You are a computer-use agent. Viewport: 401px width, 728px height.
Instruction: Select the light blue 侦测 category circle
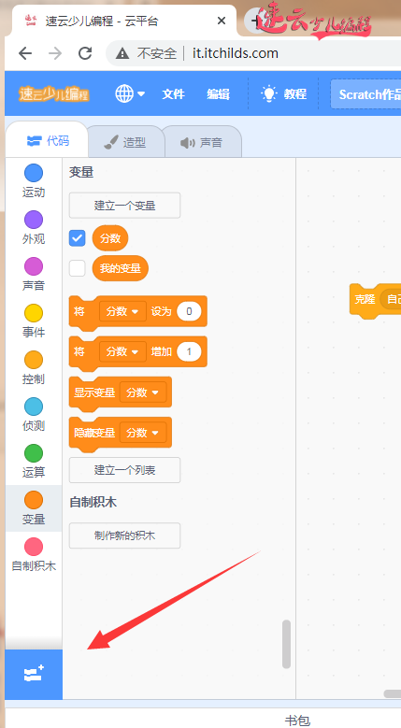[34, 407]
